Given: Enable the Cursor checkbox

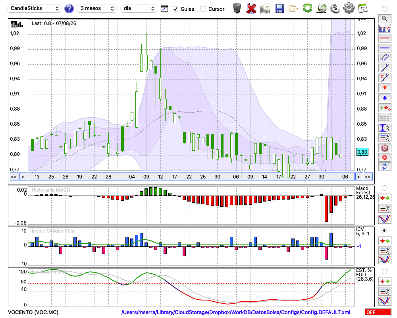Looking at the screenshot, I should tap(203, 9).
